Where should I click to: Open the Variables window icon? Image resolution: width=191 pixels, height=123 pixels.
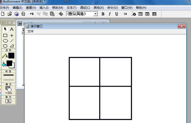click(x=147, y=14)
